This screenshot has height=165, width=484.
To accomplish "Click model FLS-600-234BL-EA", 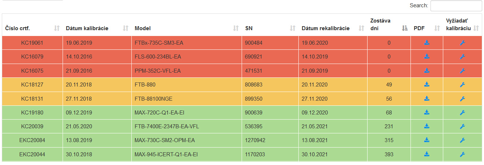I will click(158, 57).
